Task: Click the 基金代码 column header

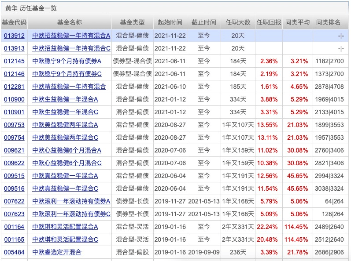Action: click(x=14, y=22)
